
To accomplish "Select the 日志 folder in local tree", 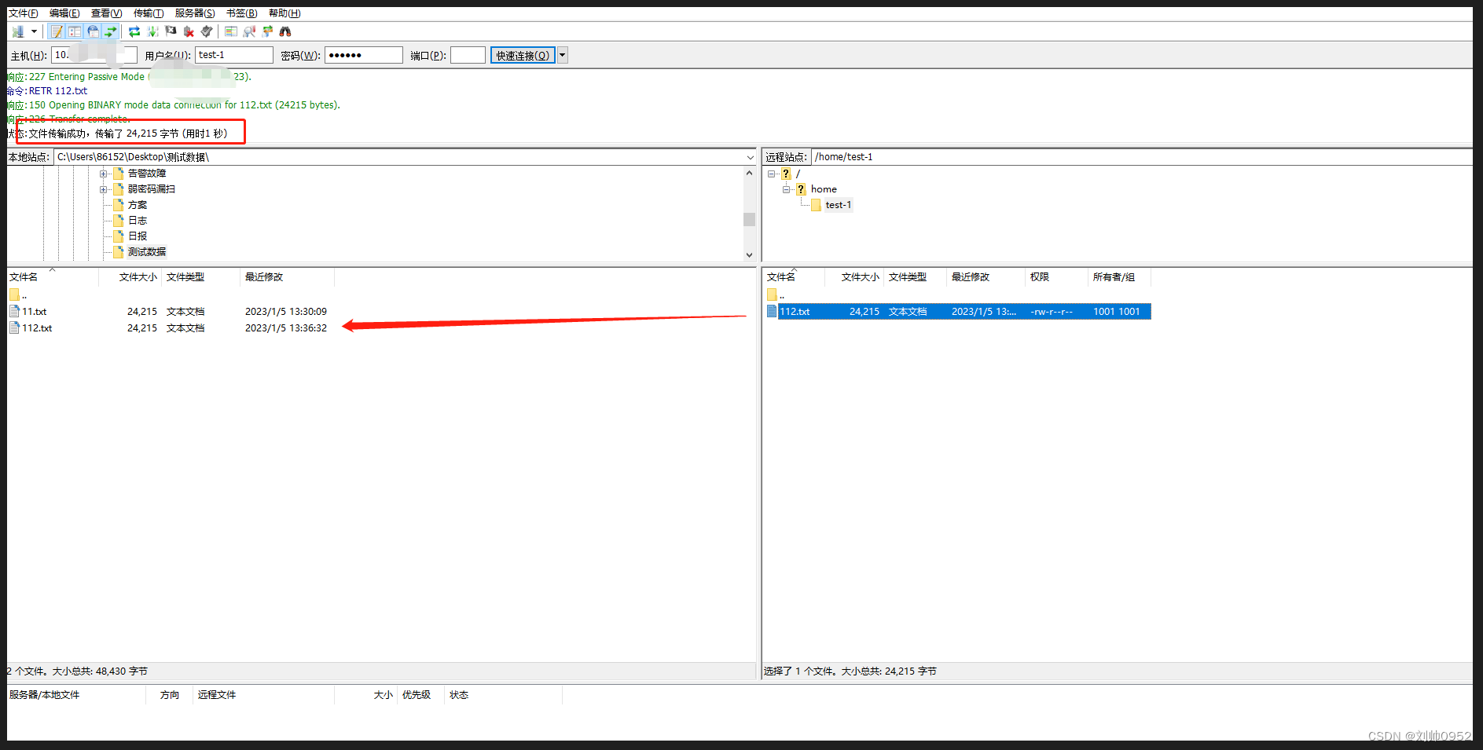I will 138,221.
